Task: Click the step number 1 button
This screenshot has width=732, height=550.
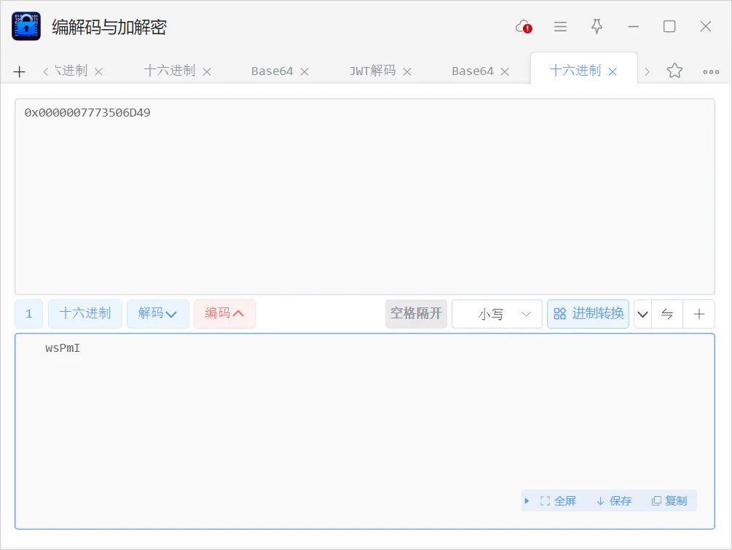Action: [x=29, y=314]
